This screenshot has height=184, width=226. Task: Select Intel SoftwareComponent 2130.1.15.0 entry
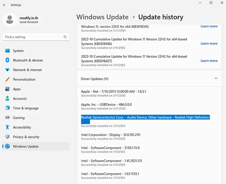click(110, 149)
